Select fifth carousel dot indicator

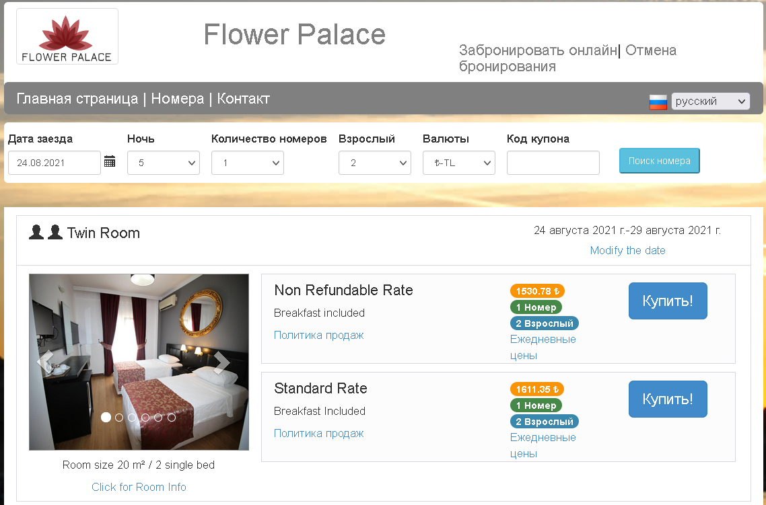coord(158,417)
